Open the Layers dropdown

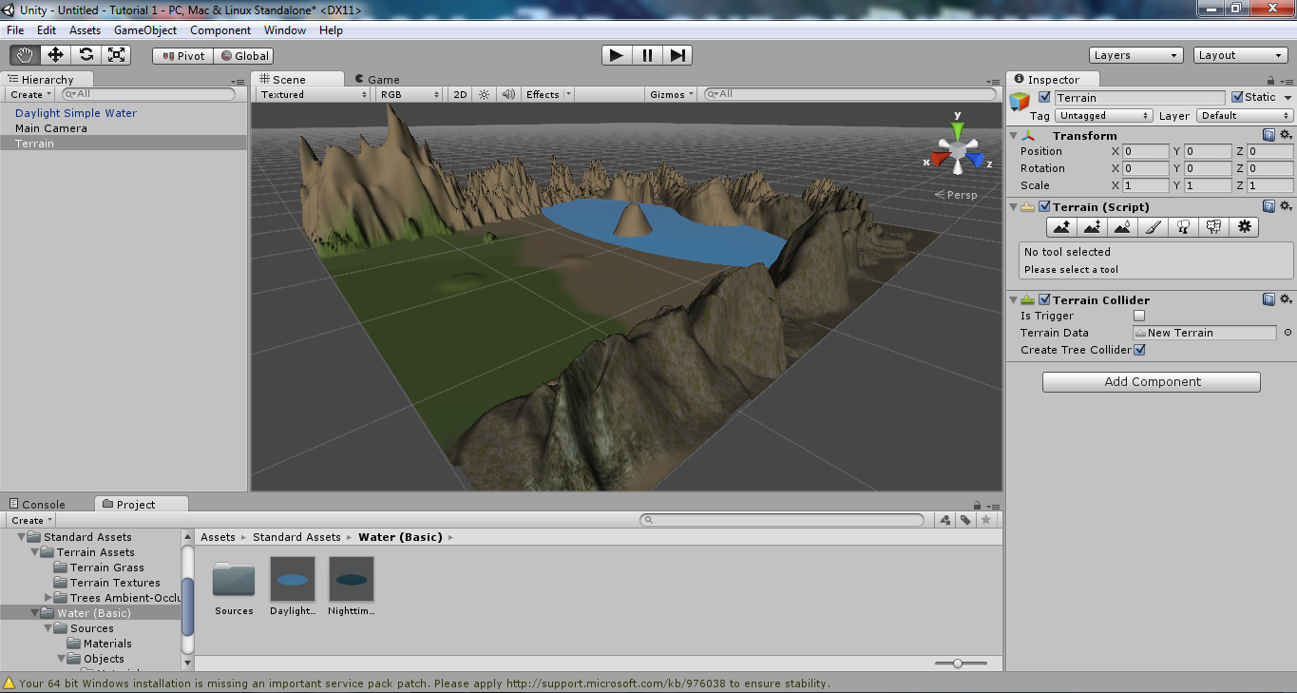coord(1135,54)
